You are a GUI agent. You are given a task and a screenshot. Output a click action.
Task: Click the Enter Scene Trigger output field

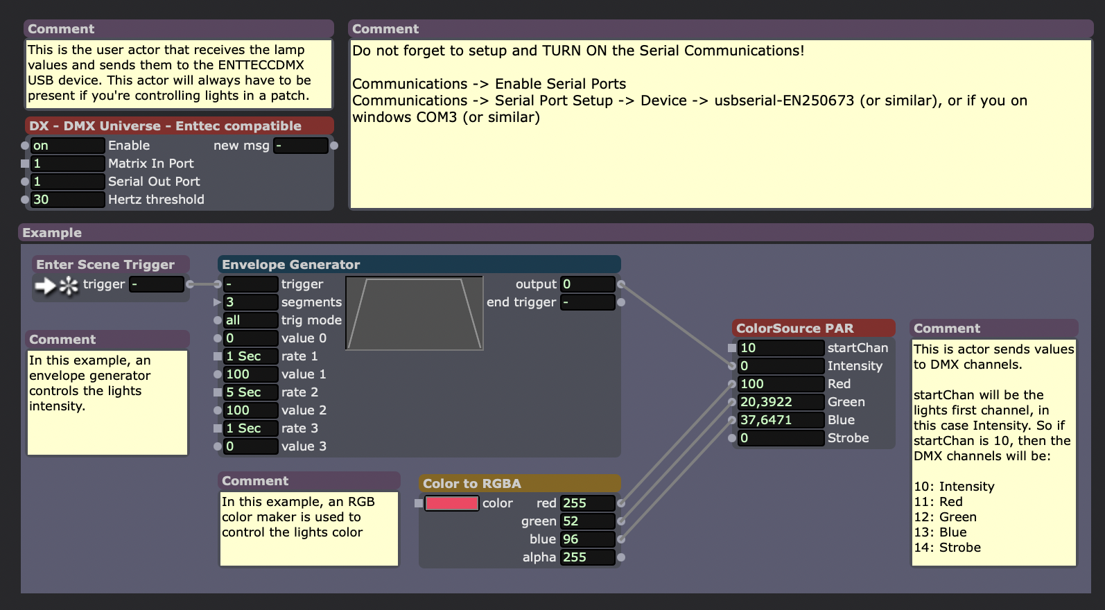156,284
